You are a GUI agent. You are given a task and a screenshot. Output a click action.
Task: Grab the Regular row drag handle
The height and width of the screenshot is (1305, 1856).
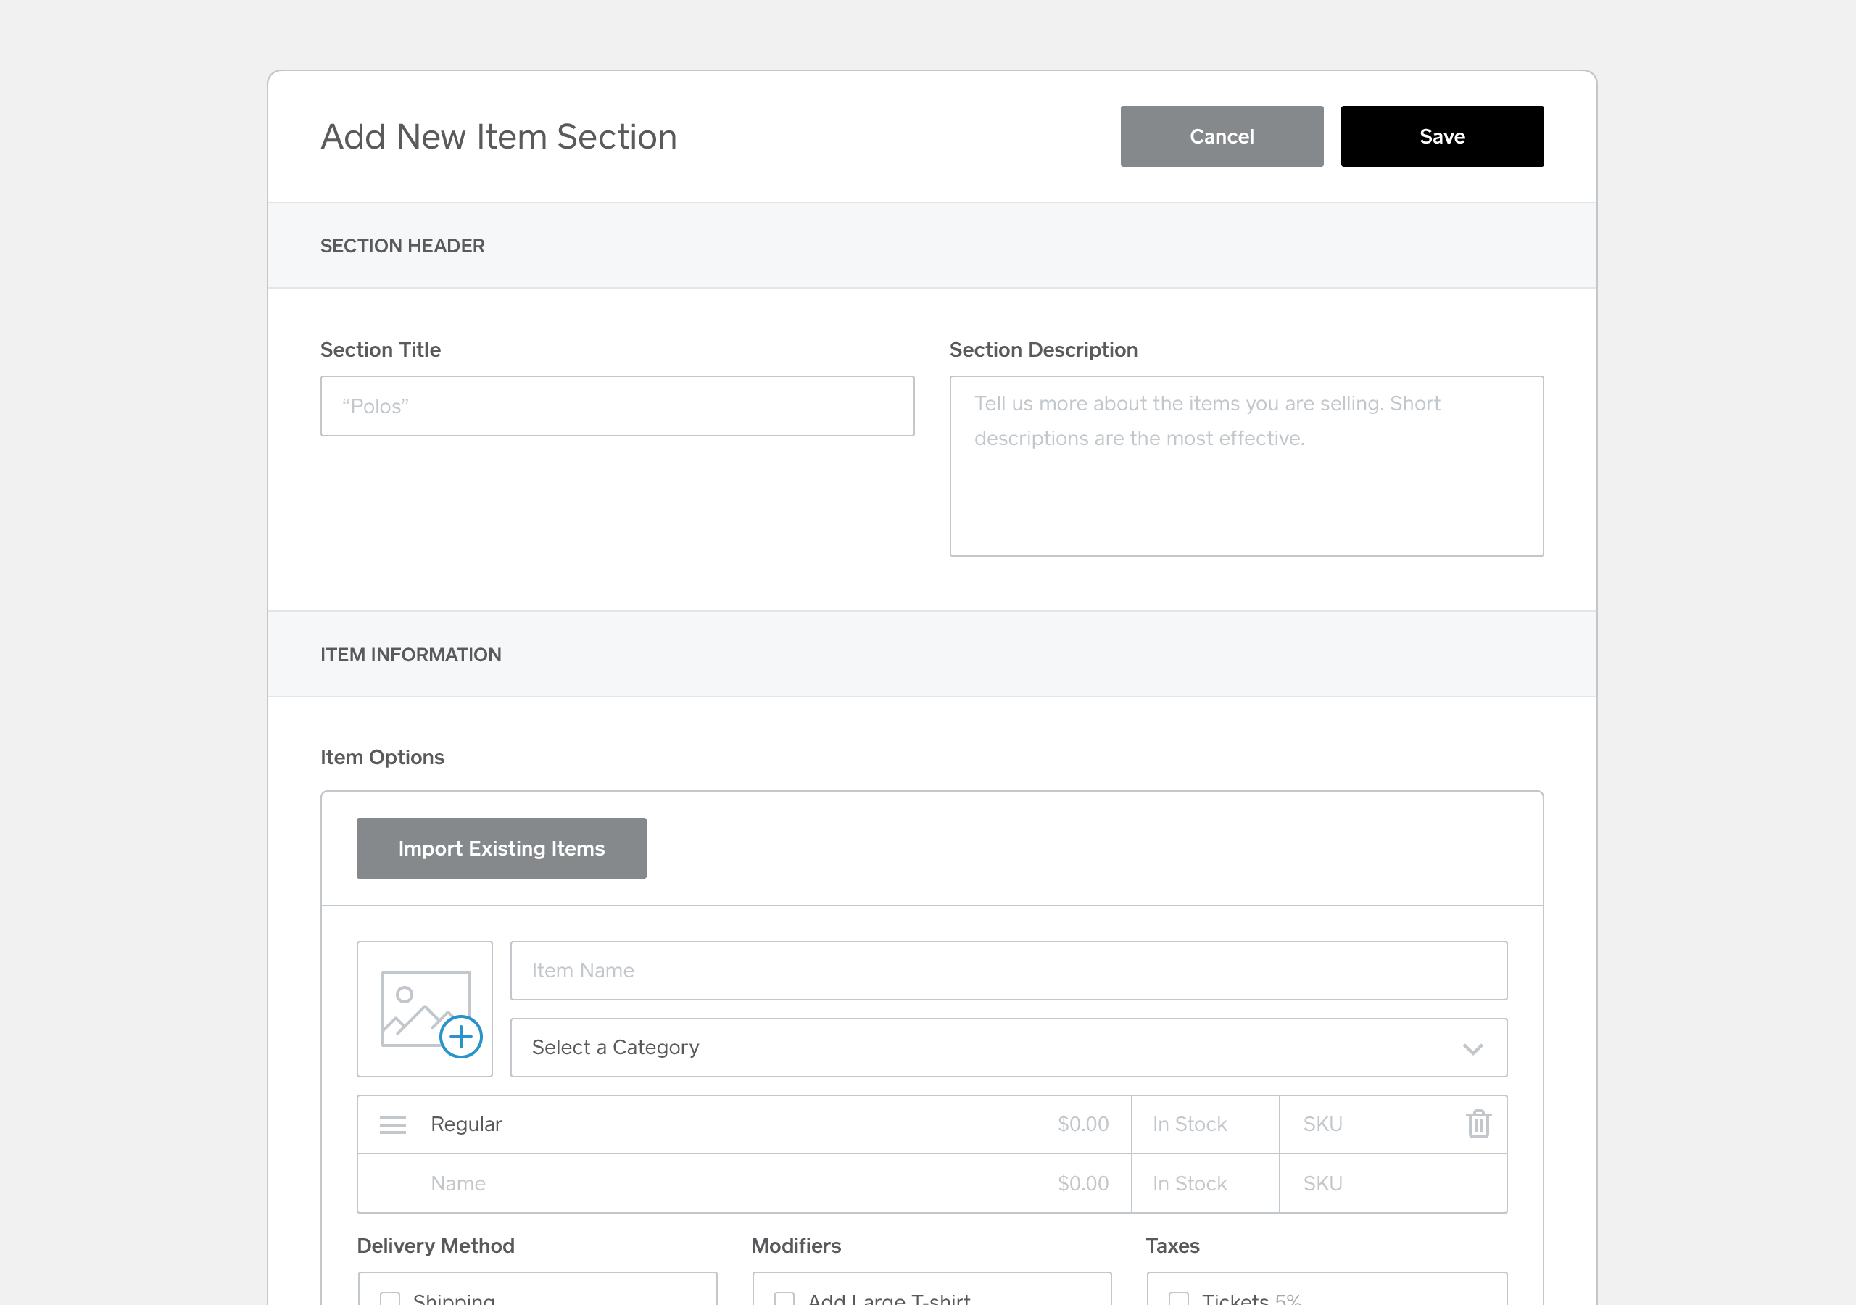click(393, 1124)
